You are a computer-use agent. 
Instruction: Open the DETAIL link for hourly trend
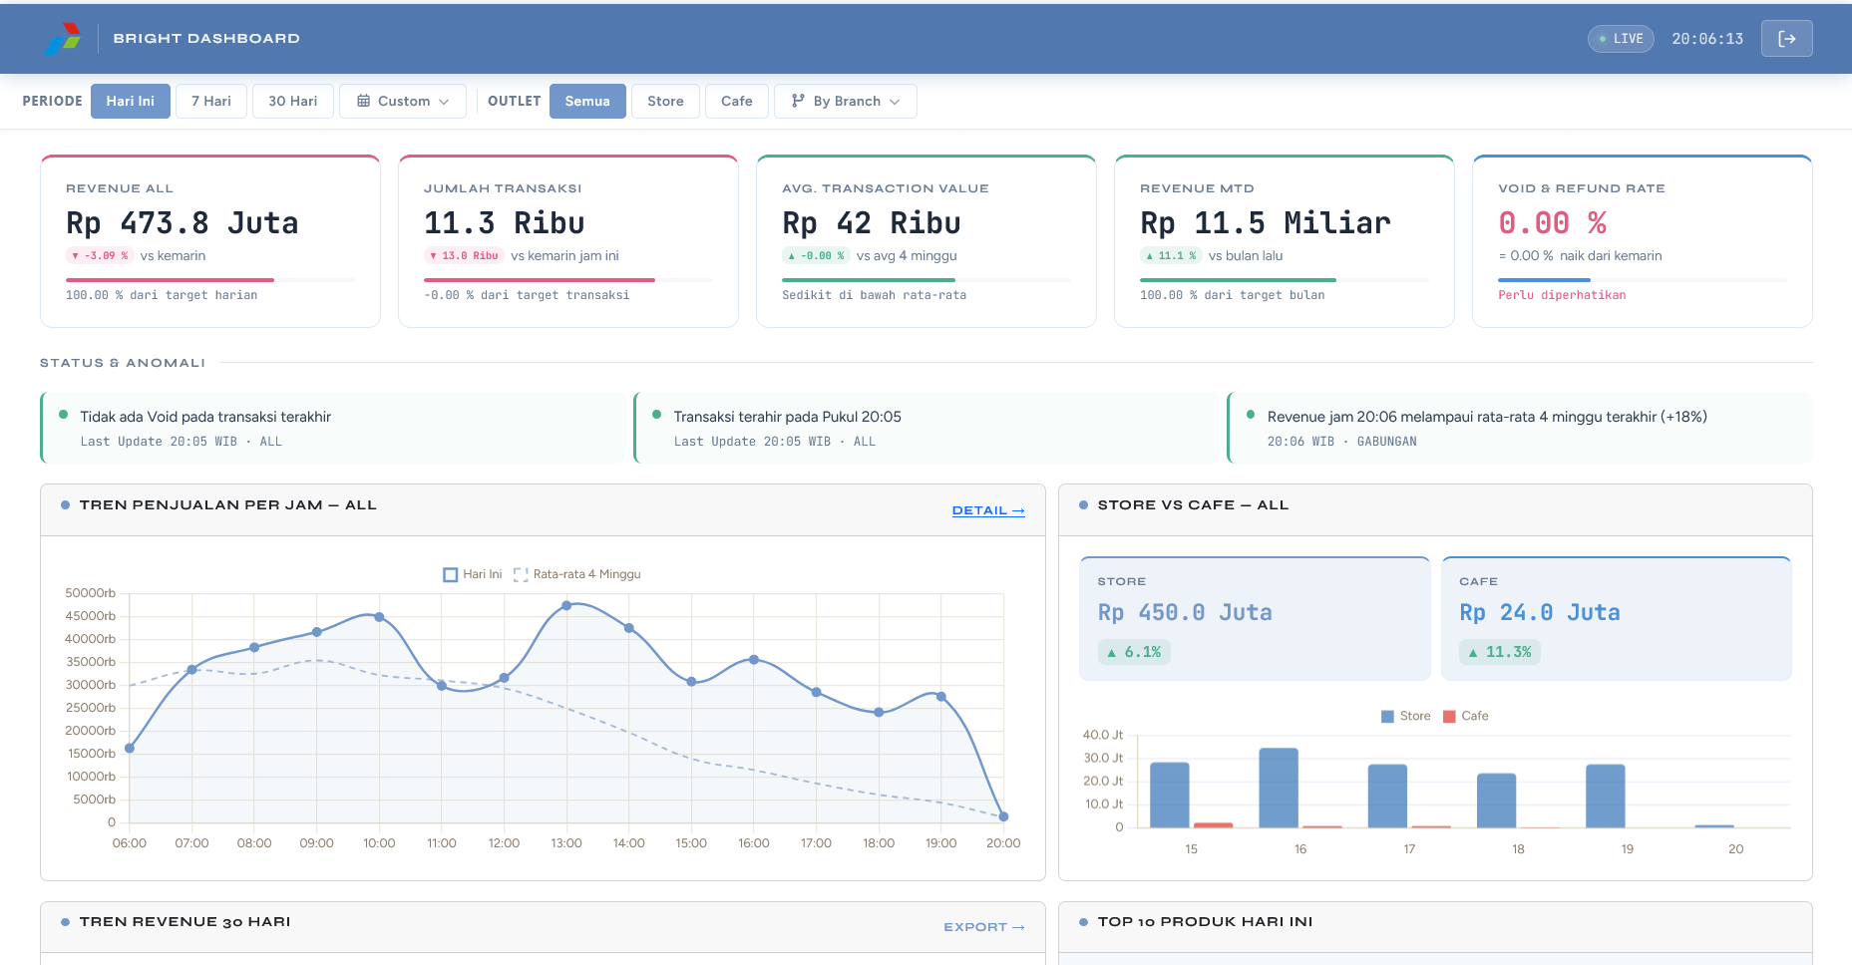pyautogui.click(x=988, y=510)
